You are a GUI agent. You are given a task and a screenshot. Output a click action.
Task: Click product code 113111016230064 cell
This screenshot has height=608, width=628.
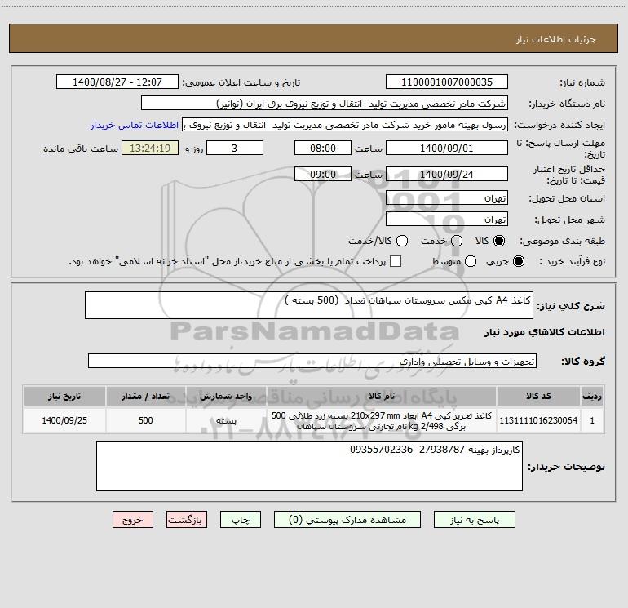click(x=538, y=420)
